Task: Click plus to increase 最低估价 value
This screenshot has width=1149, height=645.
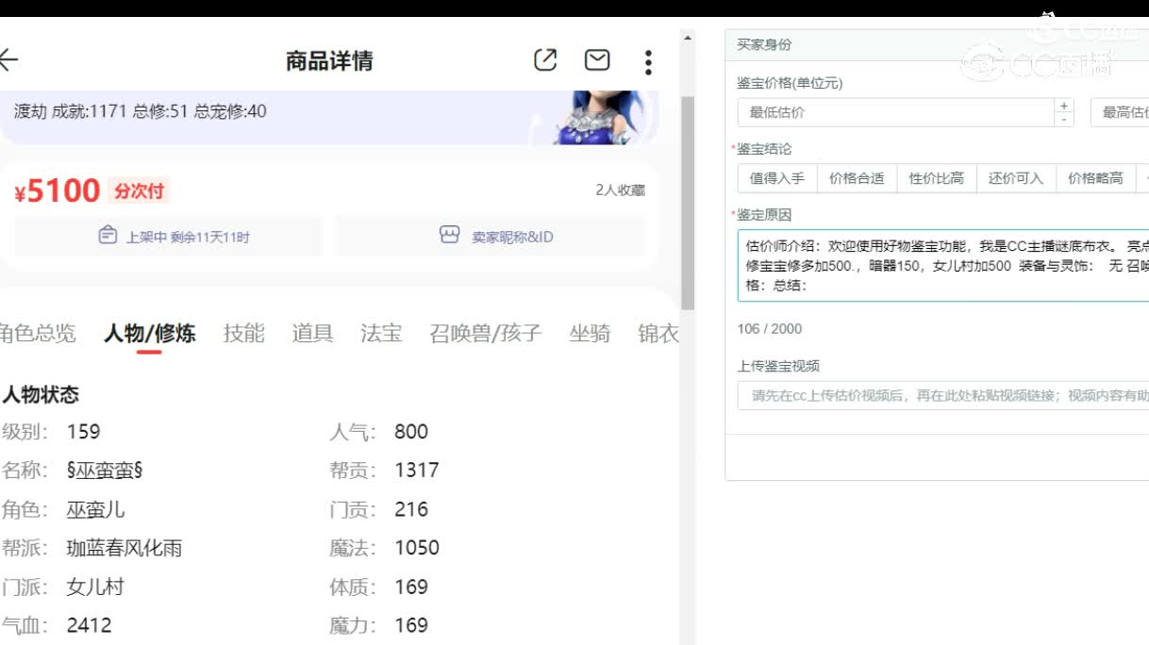Action: [1063, 104]
